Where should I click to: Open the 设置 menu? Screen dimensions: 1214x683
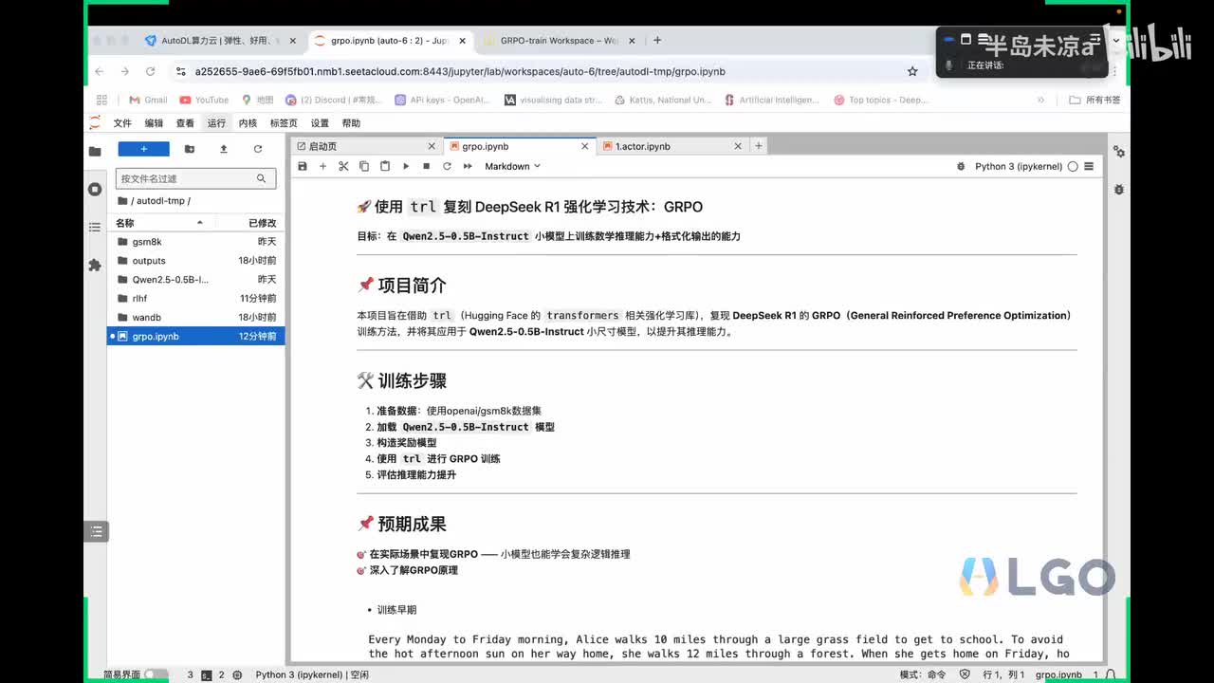pos(320,123)
